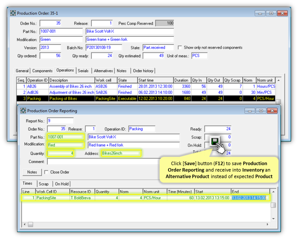Click the Report No. field
298x239 pixels.
tap(60, 121)
